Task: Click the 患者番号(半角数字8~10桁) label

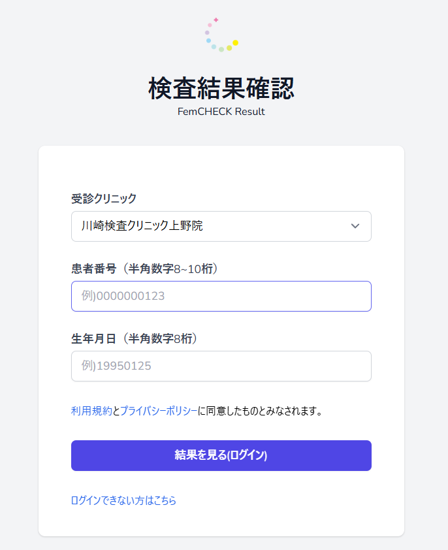Action: point(144,268)
